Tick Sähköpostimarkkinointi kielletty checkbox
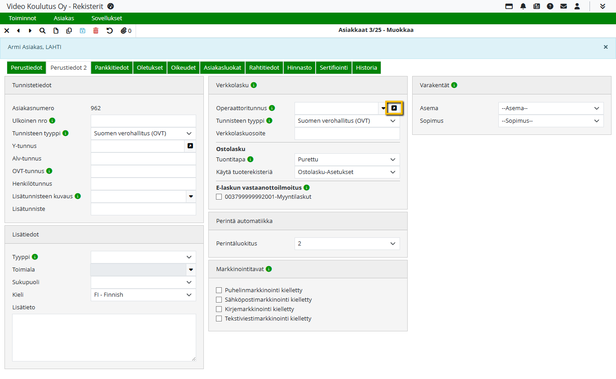616x379 pixels. [219, 300]
